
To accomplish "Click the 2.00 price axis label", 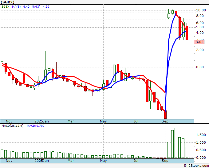I will point(200,50).
